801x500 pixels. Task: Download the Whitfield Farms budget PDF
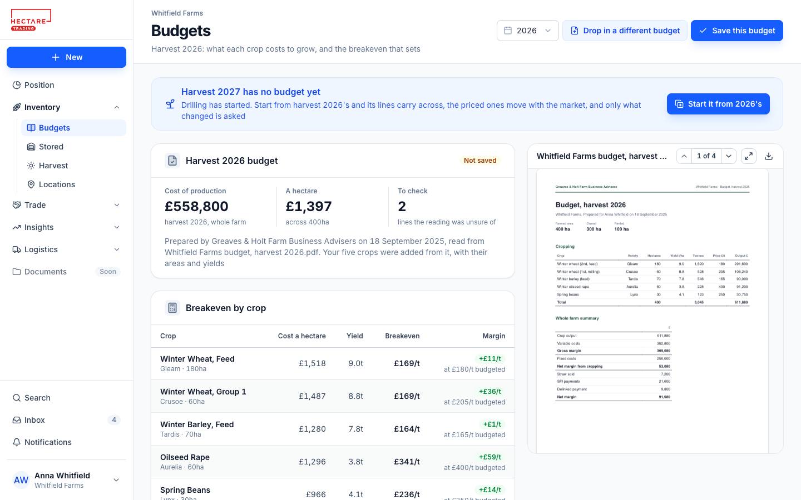pos(769,156)
